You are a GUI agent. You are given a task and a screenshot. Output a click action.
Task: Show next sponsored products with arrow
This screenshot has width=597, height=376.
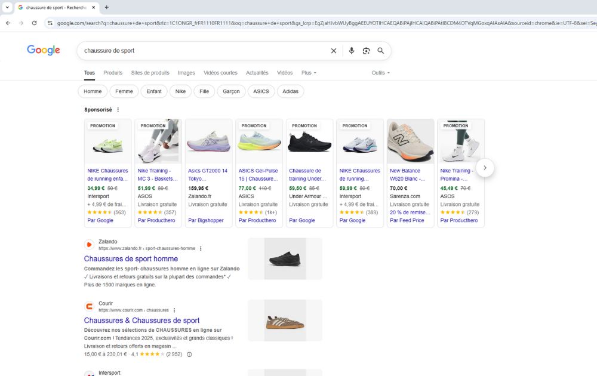pyautogui.click(x=485, y=168)
